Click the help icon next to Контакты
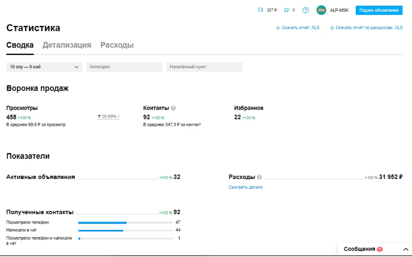 point(173,108)
